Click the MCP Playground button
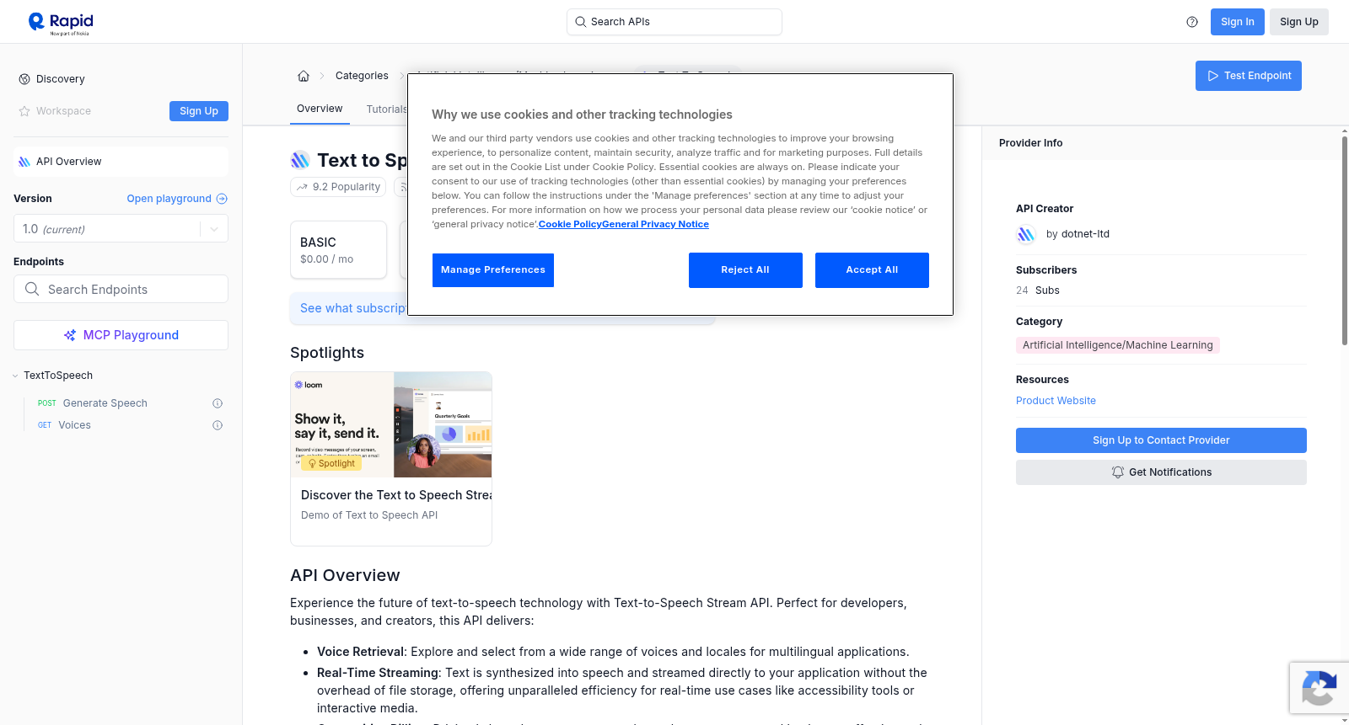The image size is (1349, 725). (x=121, y=335)
